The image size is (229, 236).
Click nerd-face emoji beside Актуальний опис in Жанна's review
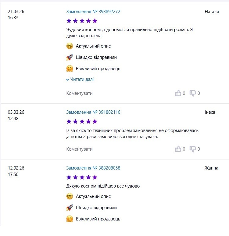[x=70, y=196]
